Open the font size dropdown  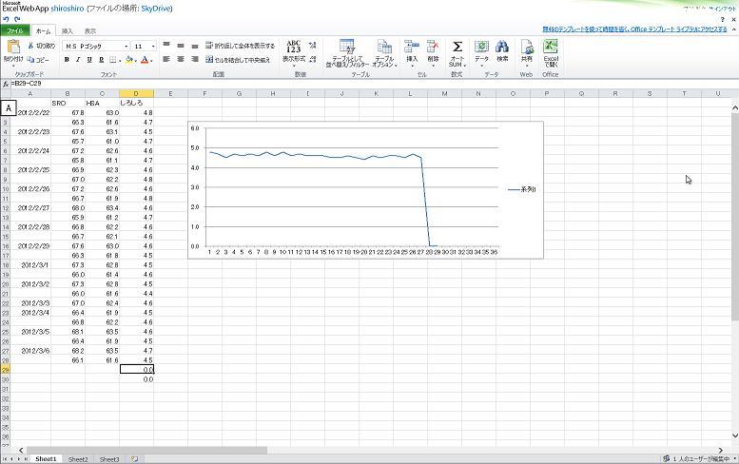coord(153,46)
